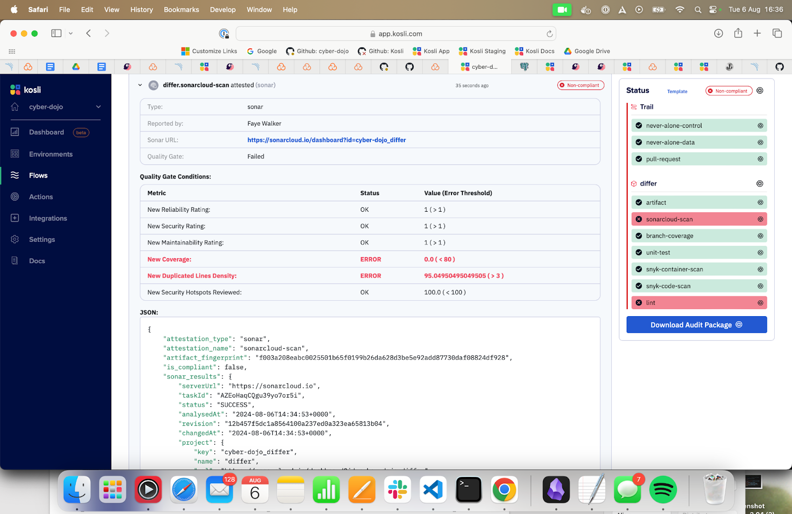792x514 pixels.
Task: Click info icon on branch-coverage row
Action: pos(760,236)
